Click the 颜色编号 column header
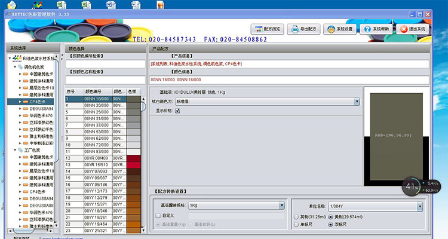This screenshot has width=448, height=239. (96, 91)
